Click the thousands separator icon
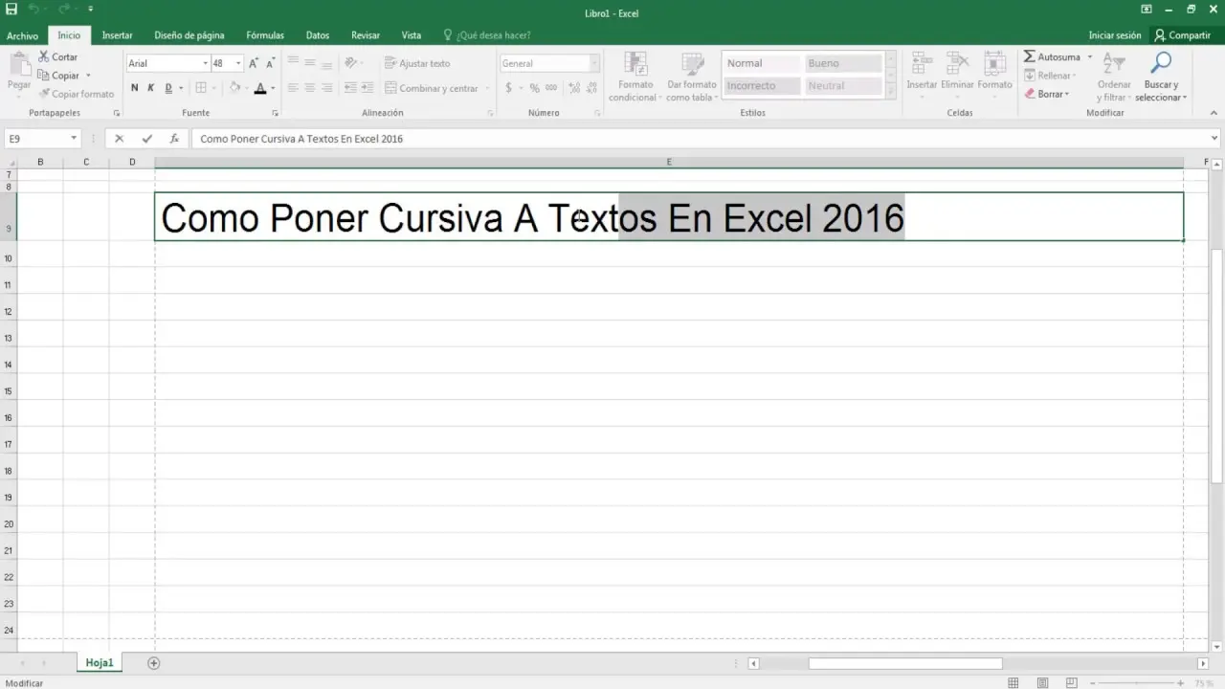This screenshot has width=1225, height=689. (550, 87)
